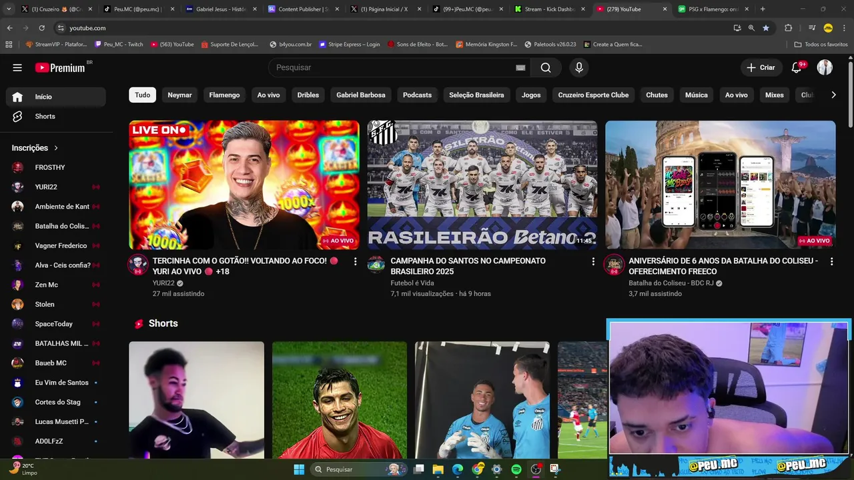Open the account avatar menu

[825, 67]
